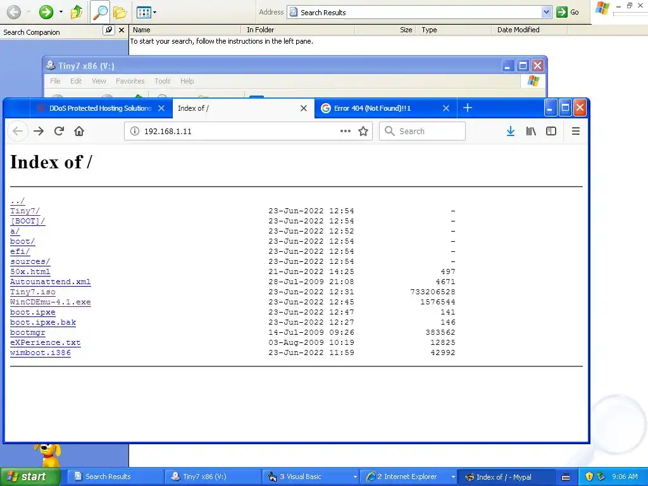Viewport: 648px width, 486px height.
Task: Open wimboot.i386 link
Action: click(40, 352)
